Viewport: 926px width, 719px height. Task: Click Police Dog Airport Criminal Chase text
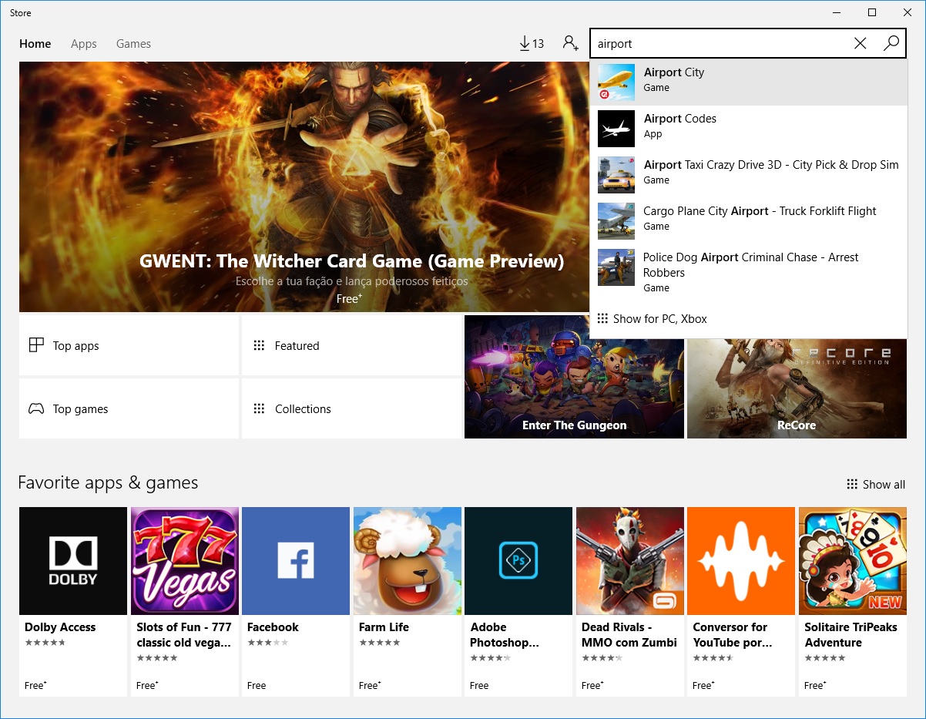click(751, 265)
